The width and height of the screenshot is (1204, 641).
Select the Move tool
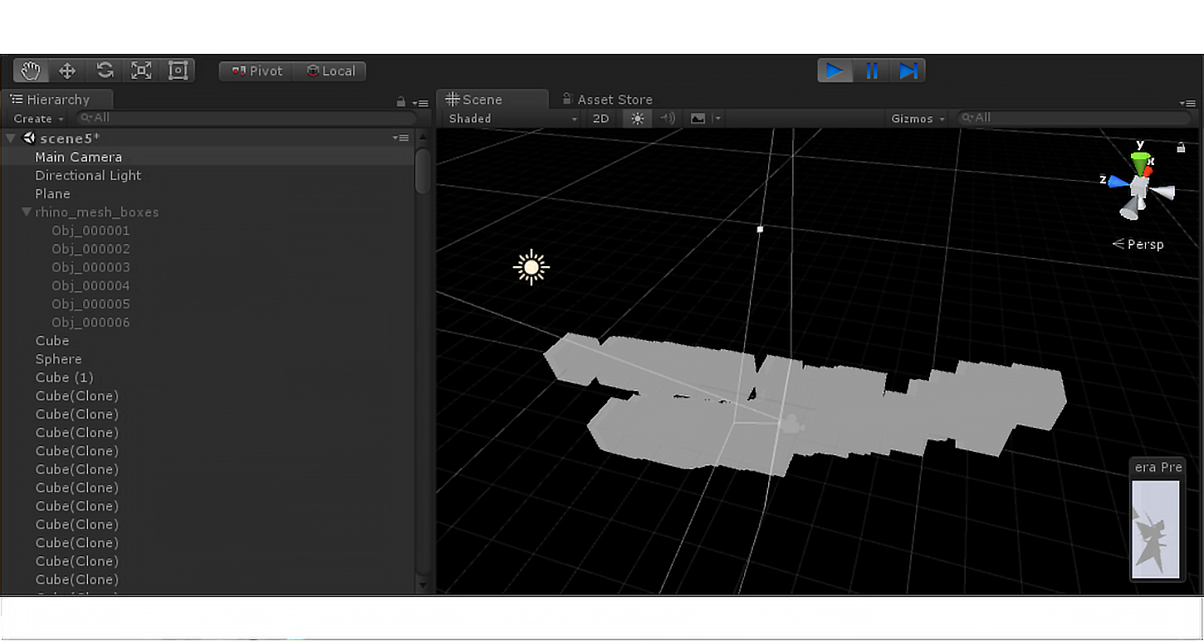67,70
